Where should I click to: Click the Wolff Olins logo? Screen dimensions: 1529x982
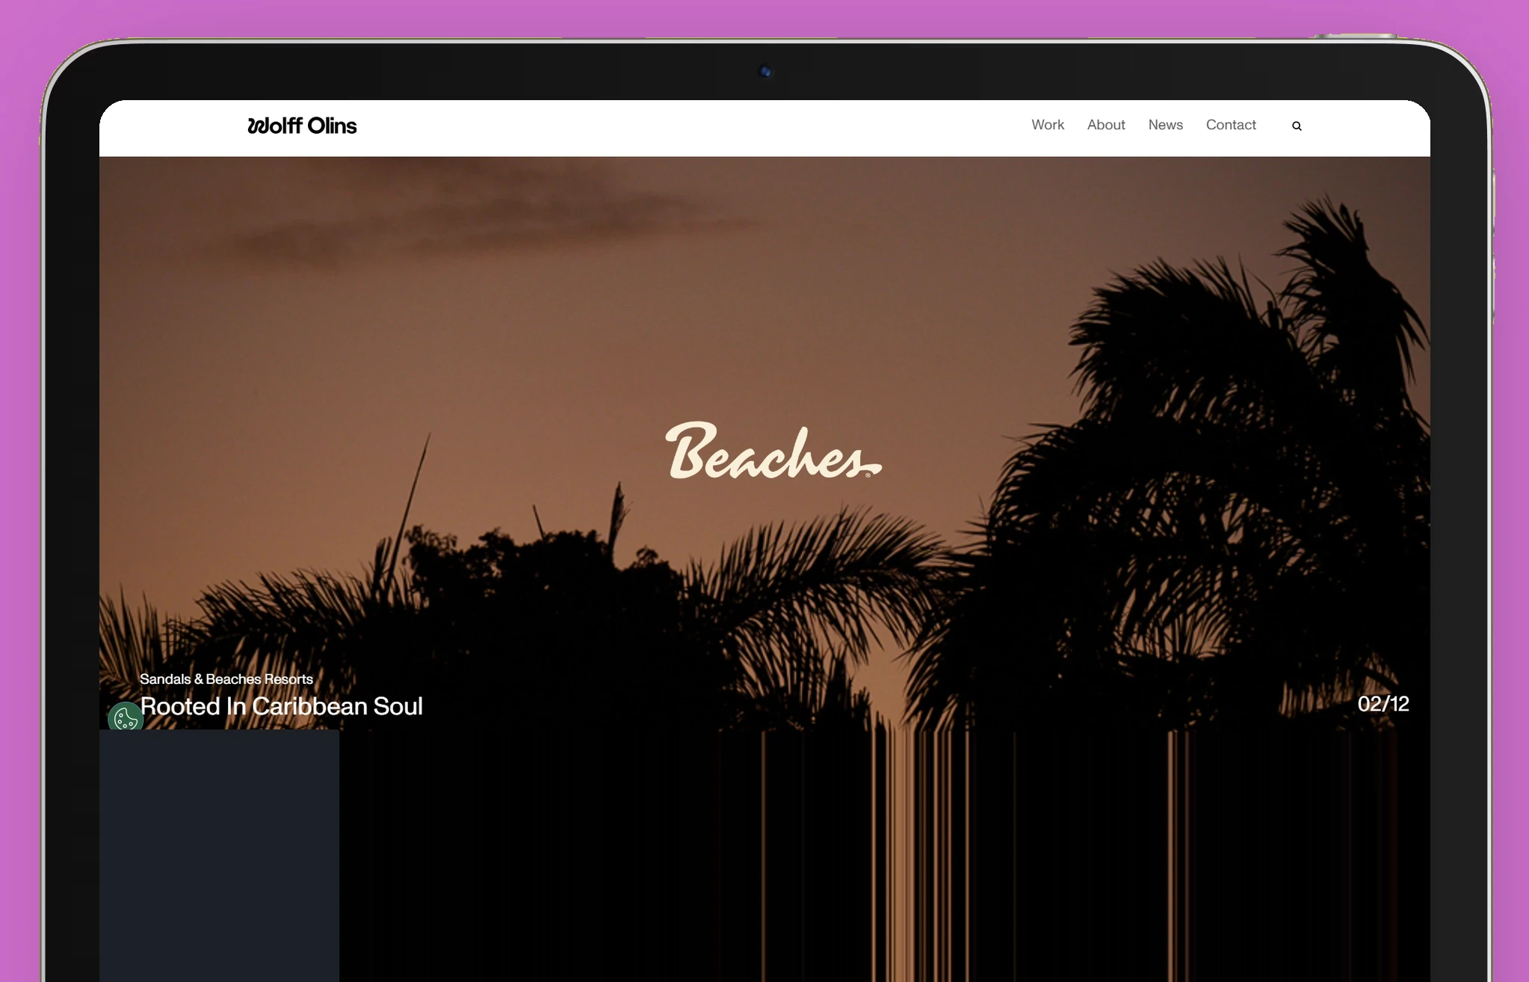[x=302, y=126]
